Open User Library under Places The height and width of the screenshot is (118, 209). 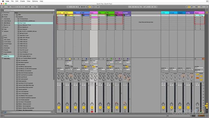click(7, 40)
